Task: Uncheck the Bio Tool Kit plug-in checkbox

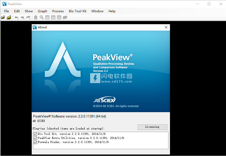Action: point(35,134)
